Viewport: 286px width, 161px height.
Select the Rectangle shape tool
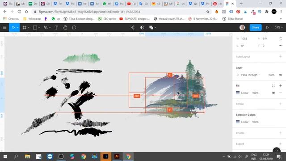pyautogui.click(x=35, y=28)
